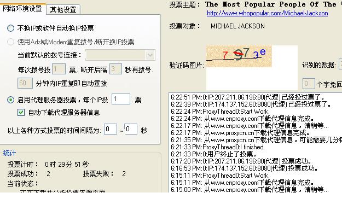Click the votes-per-IP input field
Screen dimensions: 342x210
coord(121,99)
